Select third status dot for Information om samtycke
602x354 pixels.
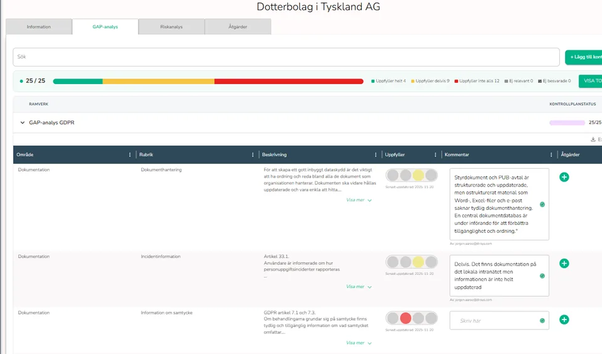[x=418, y=318]
